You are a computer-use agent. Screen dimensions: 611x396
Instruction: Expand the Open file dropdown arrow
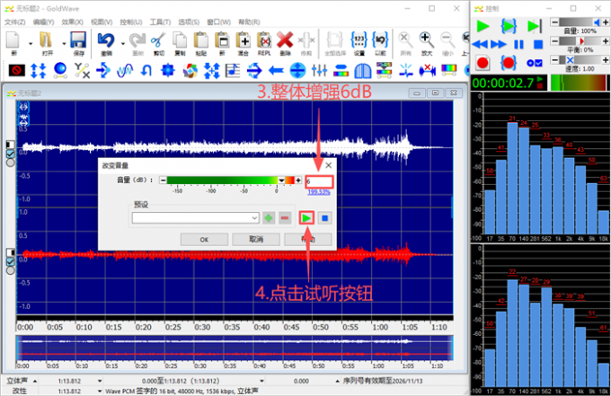pyautogui.click(x=64, y=44)
